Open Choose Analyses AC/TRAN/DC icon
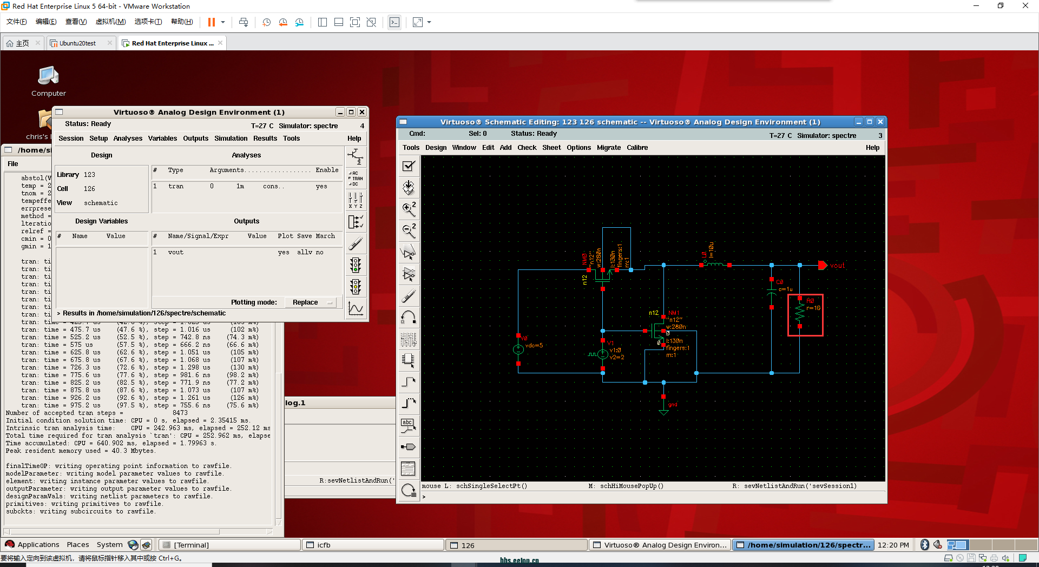The height and width of the screenshot is (567, 1039). pos(356,179)
